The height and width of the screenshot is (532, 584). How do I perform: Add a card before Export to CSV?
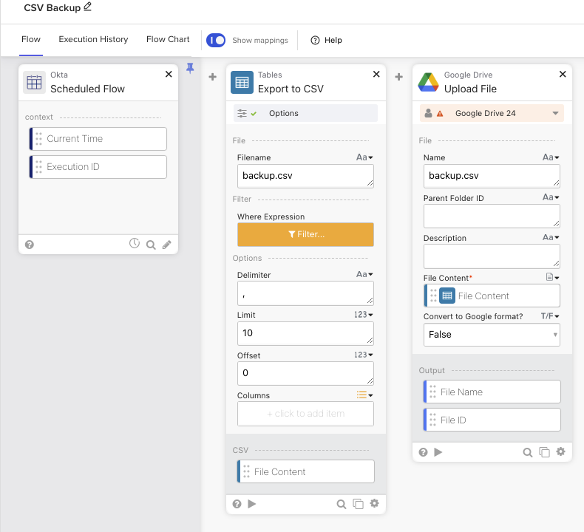(x=213, y=77)
